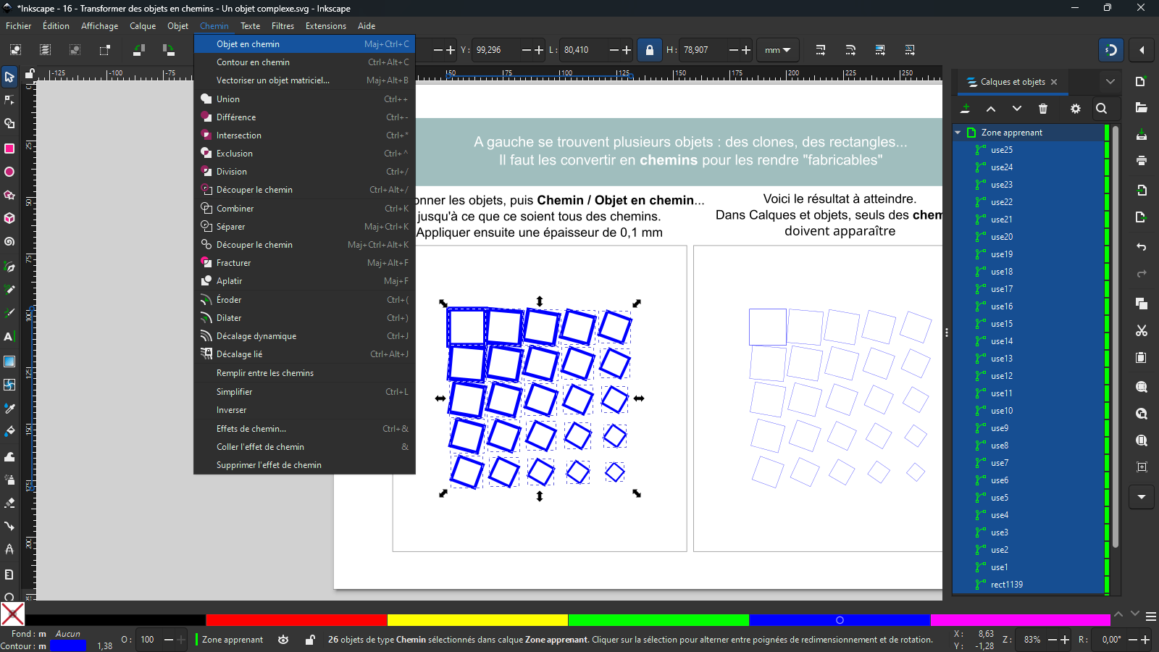Toggle the width/height ratio lock

[649, 50]
